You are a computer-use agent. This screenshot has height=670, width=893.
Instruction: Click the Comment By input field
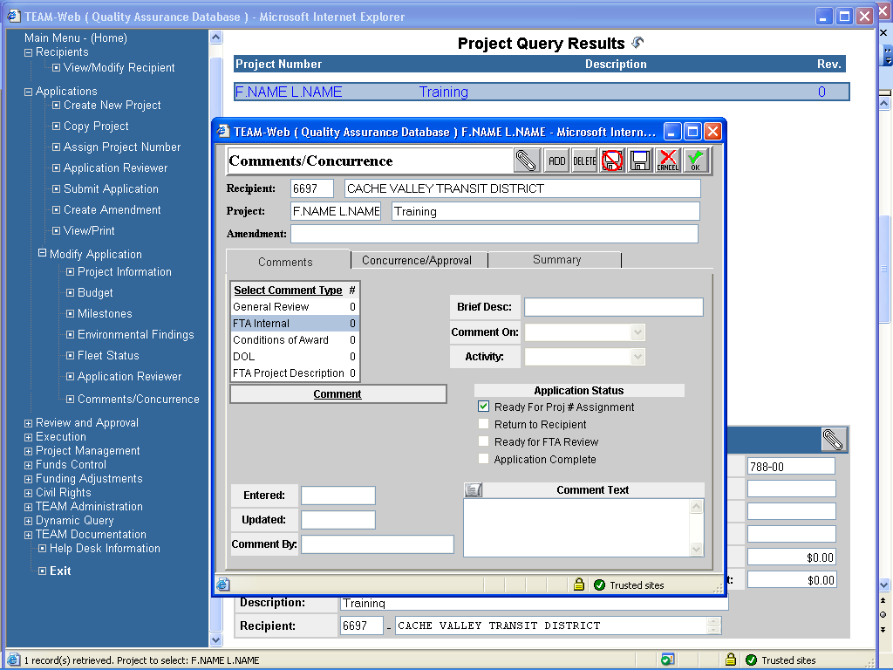click(377, 544)
